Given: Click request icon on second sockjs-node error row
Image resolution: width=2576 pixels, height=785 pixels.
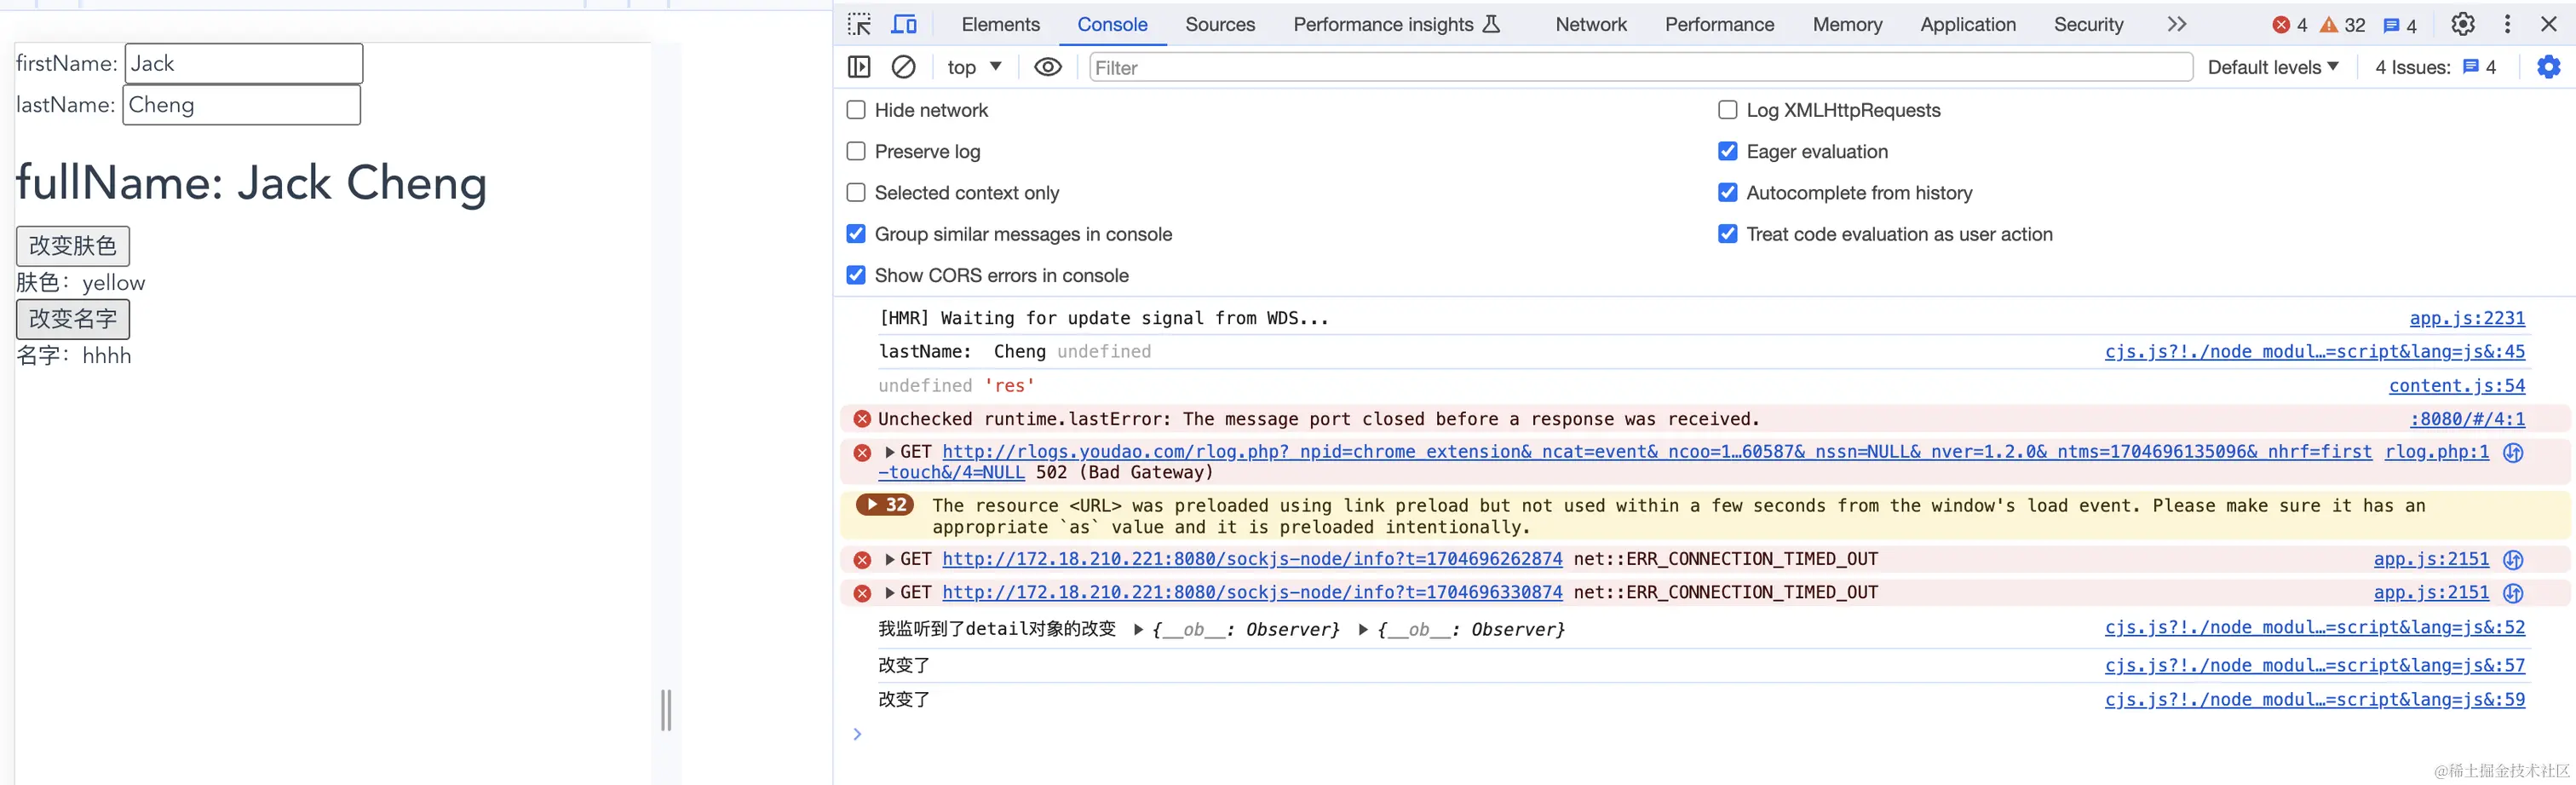Looking at the screenshot, I should [2513, 593].
